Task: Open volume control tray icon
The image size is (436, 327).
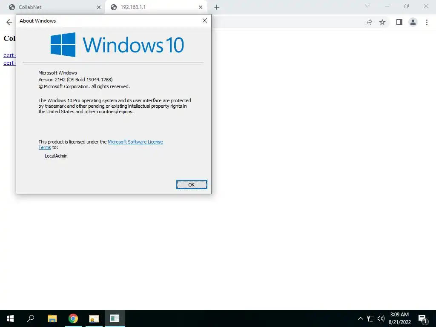Action: click(381, 318)
